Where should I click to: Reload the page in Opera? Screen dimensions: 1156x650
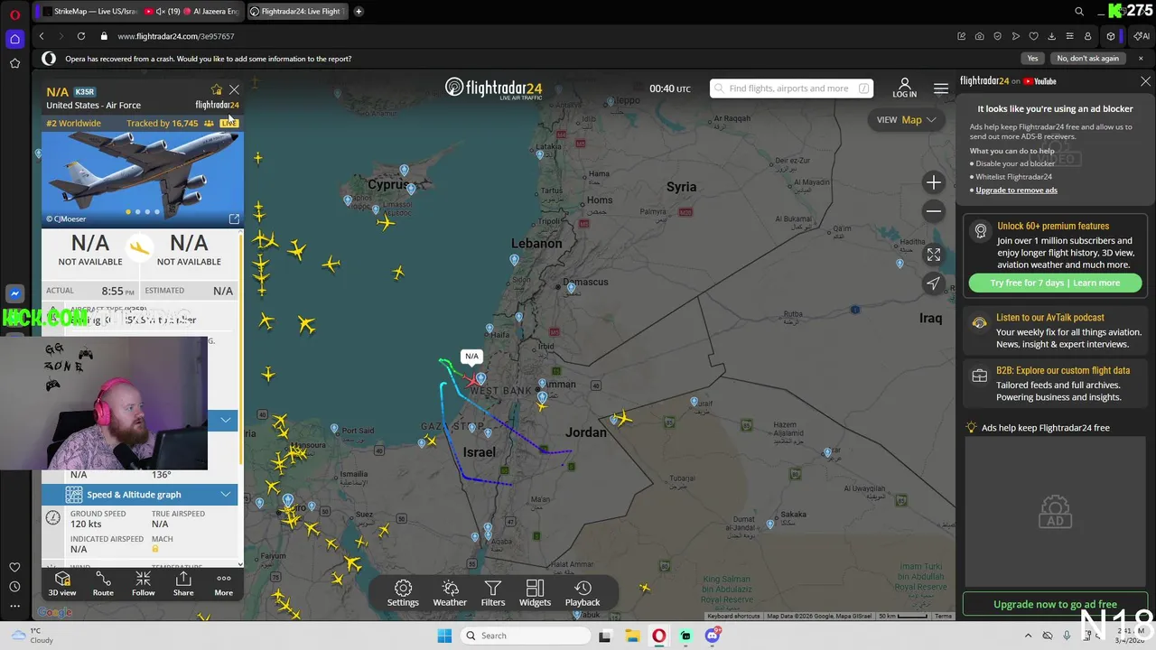point(81,36)
